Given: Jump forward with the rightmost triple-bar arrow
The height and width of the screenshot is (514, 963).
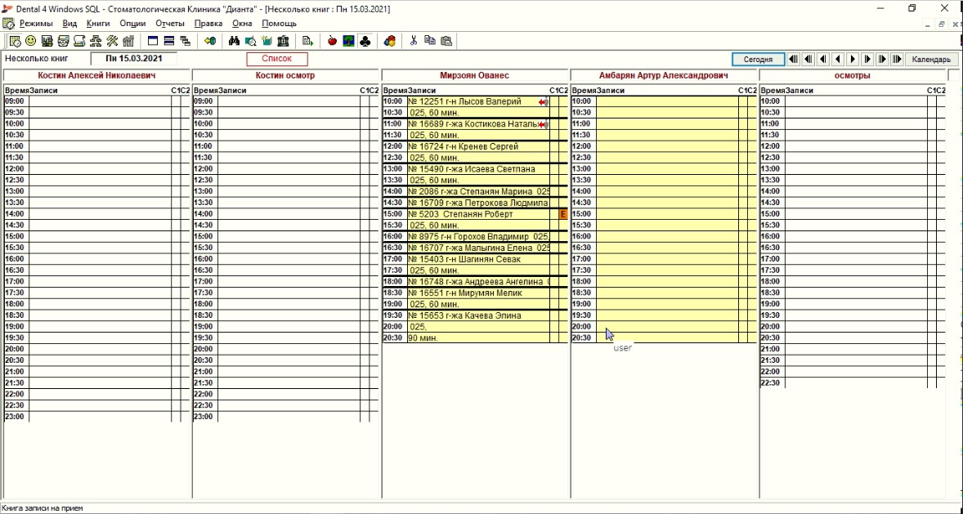Looking at the screenshot, I should (897, 60).
